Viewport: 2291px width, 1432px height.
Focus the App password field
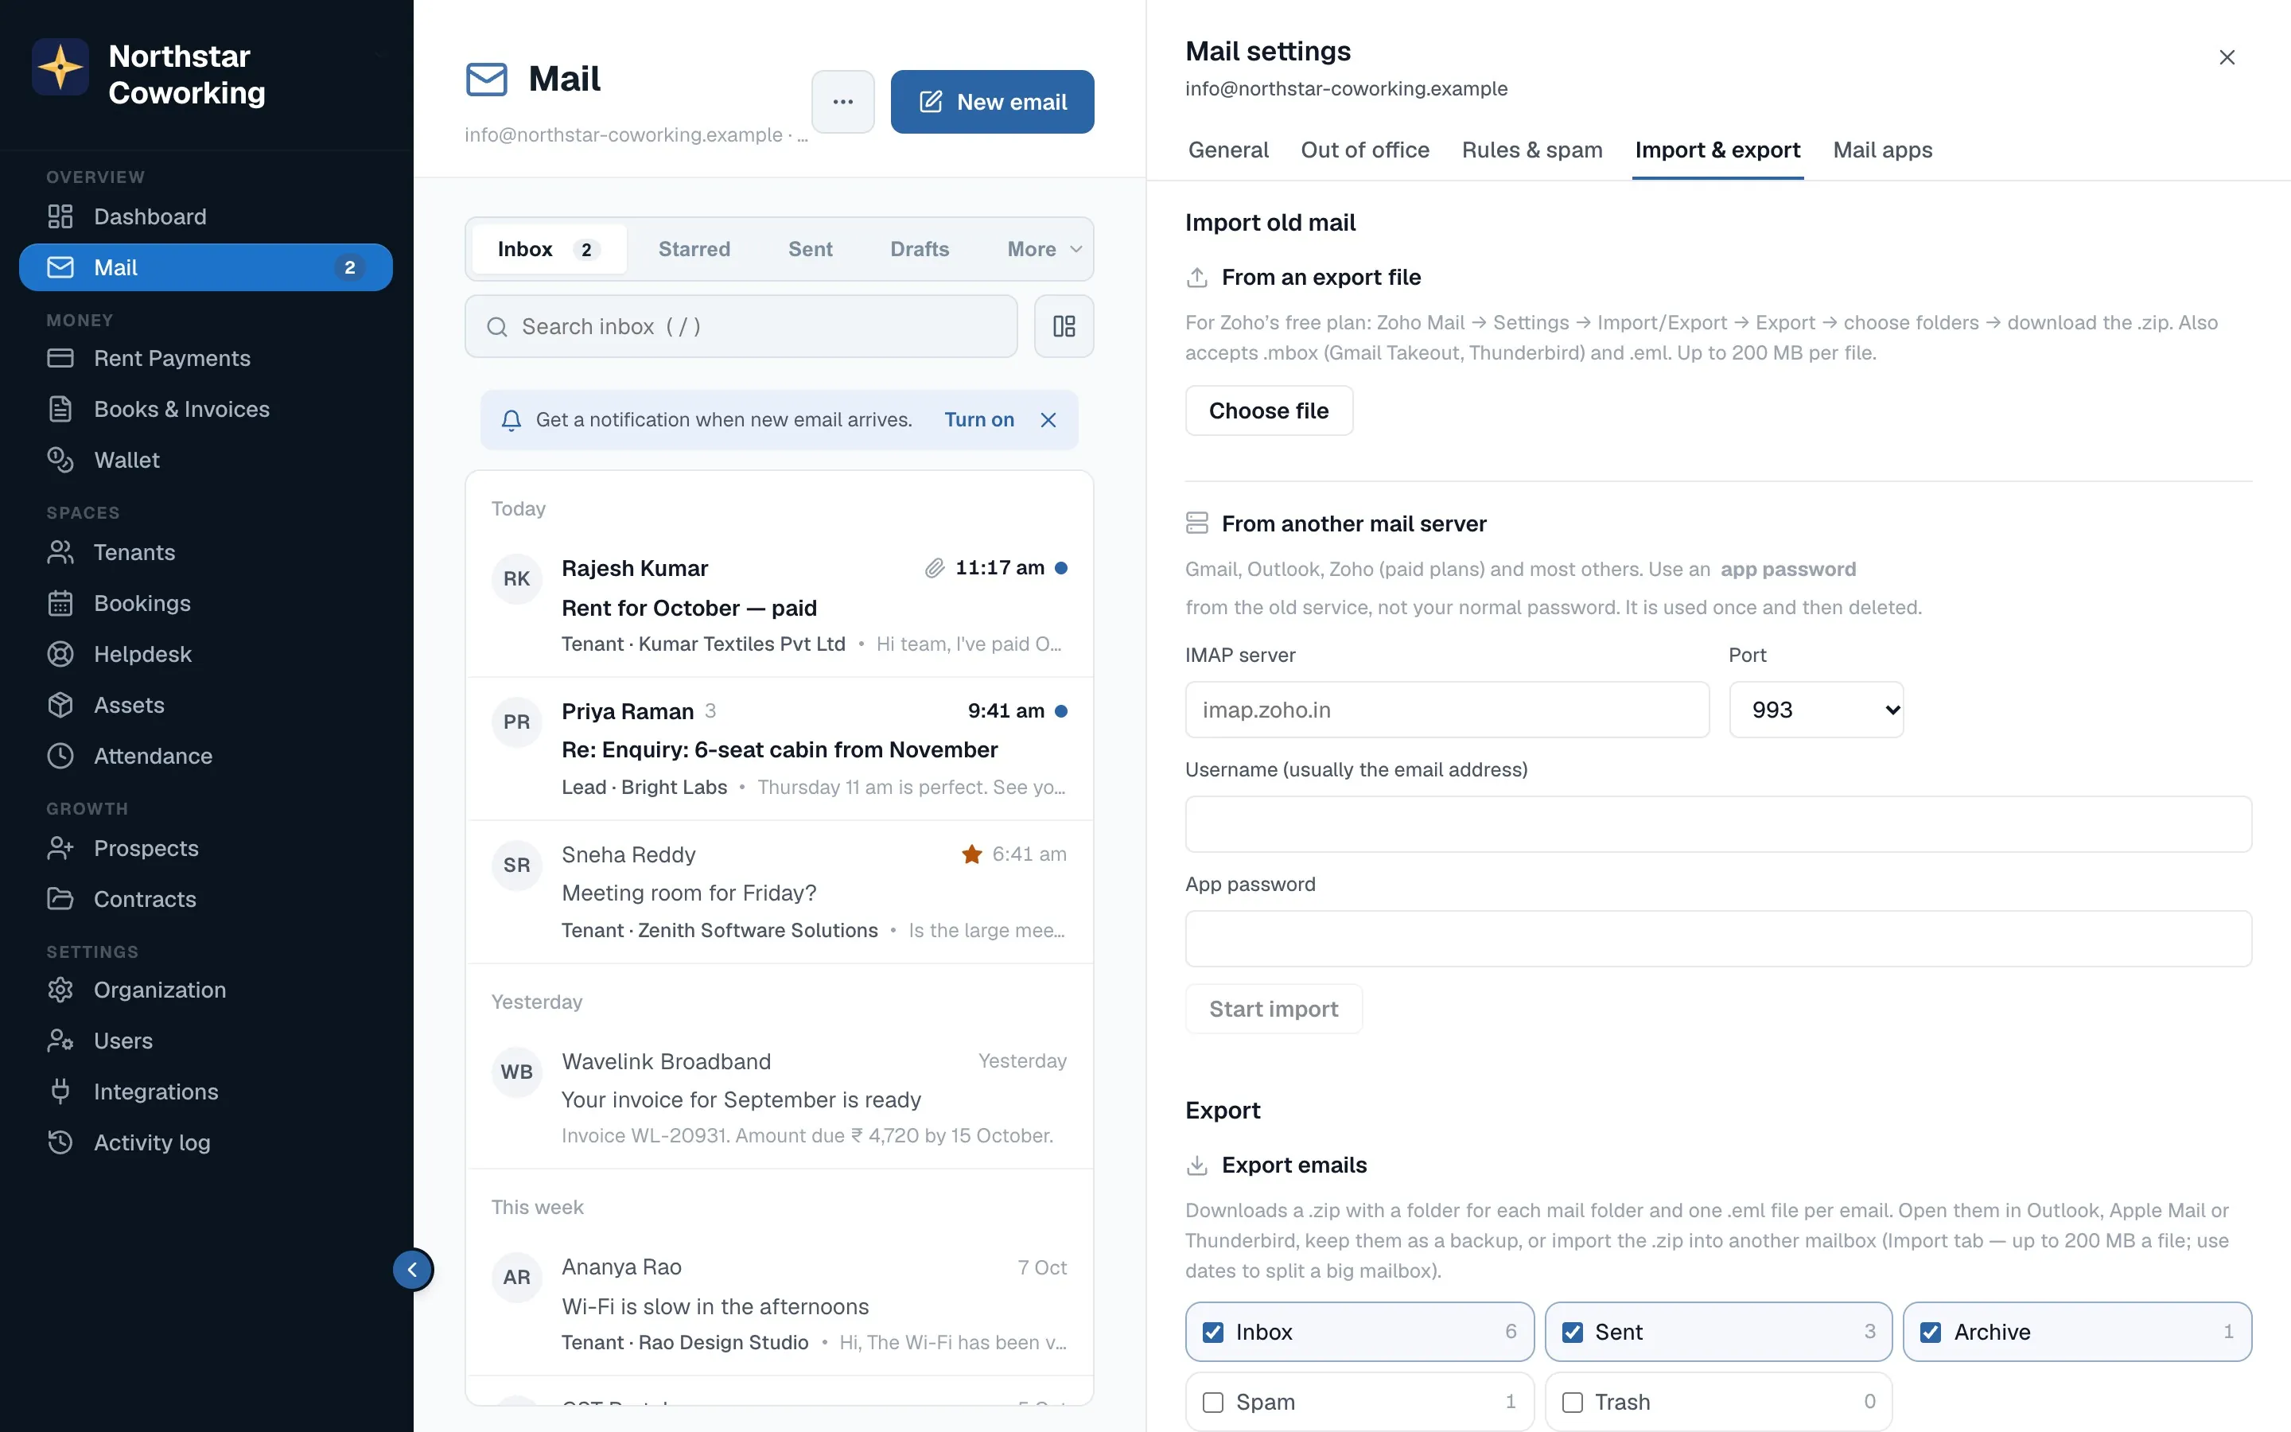tap(1717, 940)
